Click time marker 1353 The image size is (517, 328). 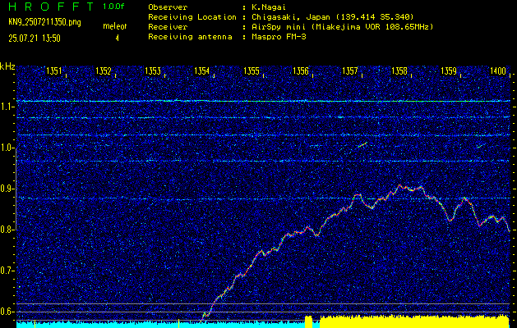(x=153, y=71)
